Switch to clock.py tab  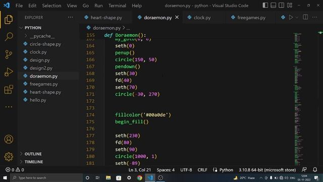(202, 18)
